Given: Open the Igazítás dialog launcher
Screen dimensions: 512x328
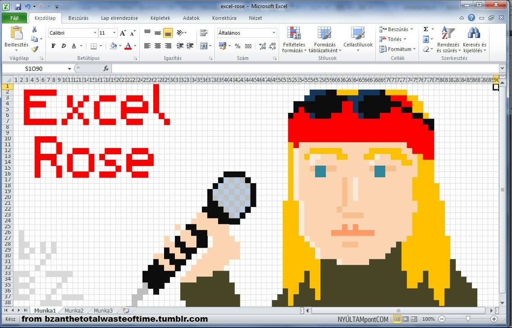Looking at the screenshot, I should click(210, 59).
